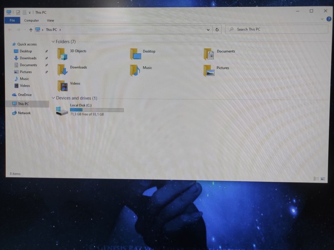The width and height of the screenshot is (334, 250).
Task: Expand the ribbon with the chevron
Action: click(322, 19)
